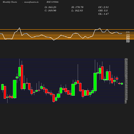Select the high value 'H: 170.70'
Viewport: 134px width, 134px height.
77,7
